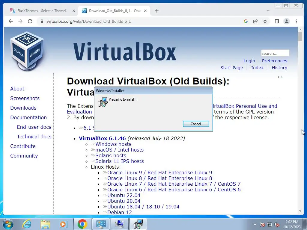Reload the VirtualBox page
This screenshot has height=230, width=307.
click(30, 21)
